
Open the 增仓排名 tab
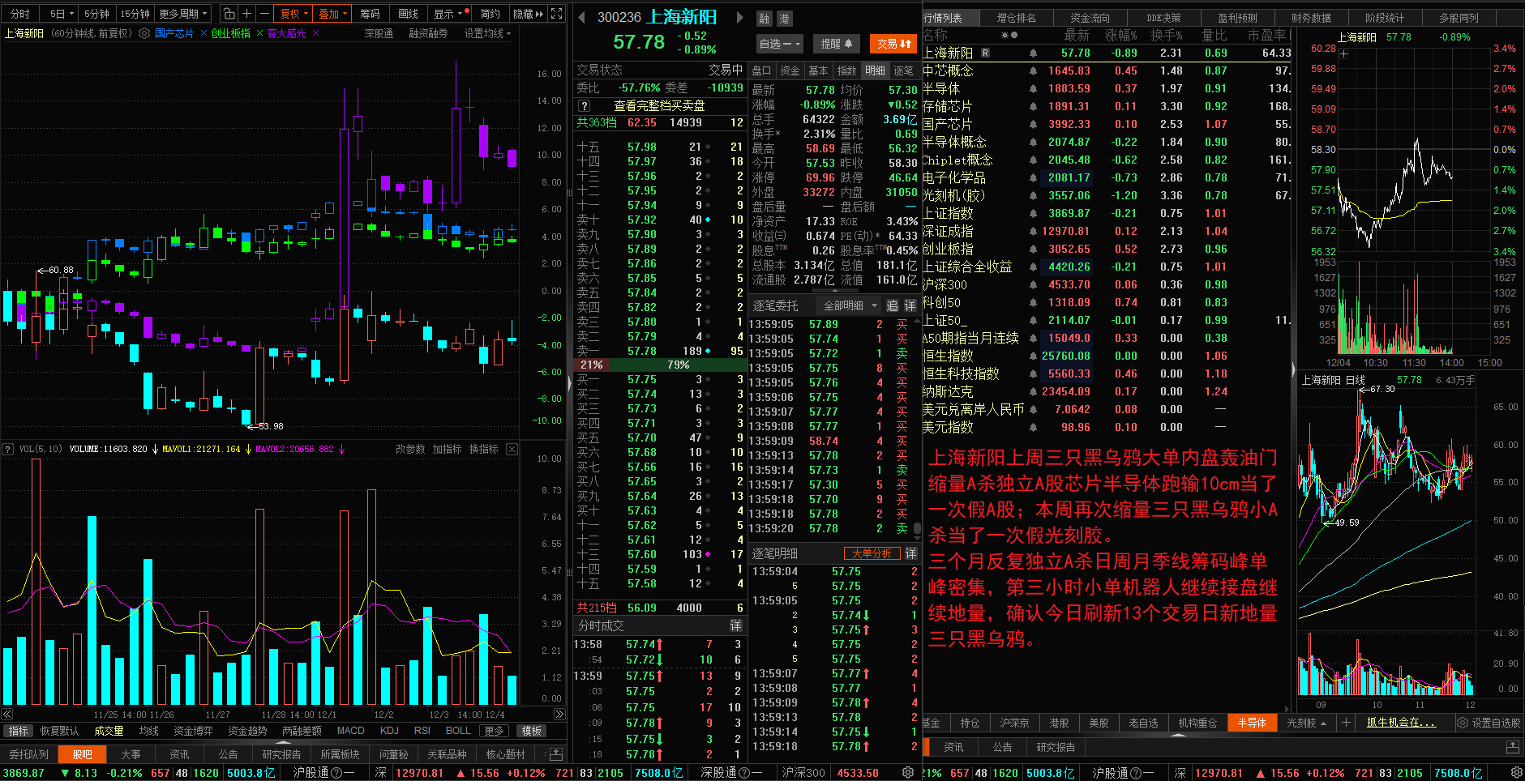(x=1016, y=17)
